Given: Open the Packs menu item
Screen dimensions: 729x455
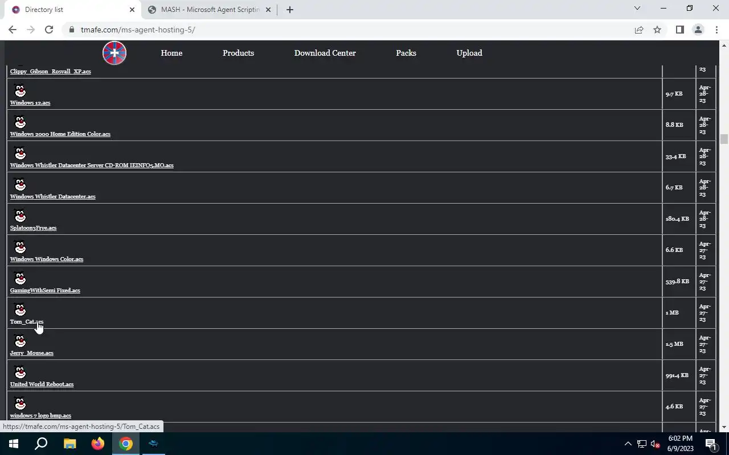Looking at the screenshot, I should pos(406,53).
